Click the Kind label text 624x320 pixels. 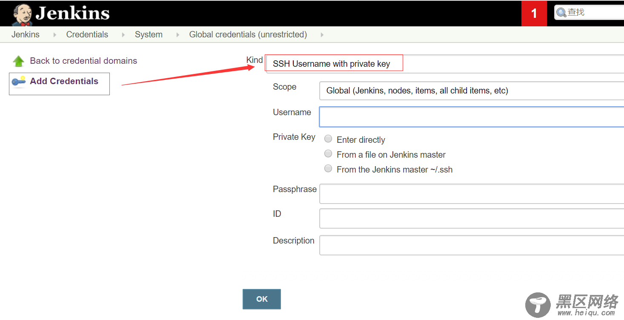(255, 60)
